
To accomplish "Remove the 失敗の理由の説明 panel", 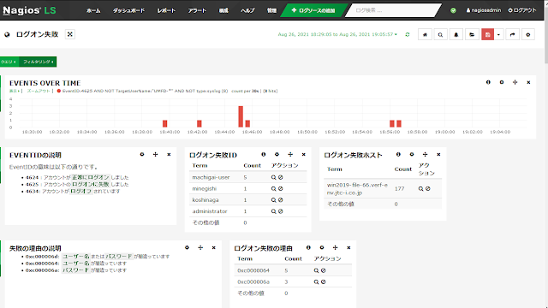I will pyautogui.click(x=214, y=247).
